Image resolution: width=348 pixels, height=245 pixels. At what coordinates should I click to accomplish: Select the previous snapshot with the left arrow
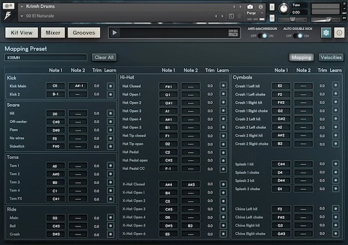pos(216,16)
